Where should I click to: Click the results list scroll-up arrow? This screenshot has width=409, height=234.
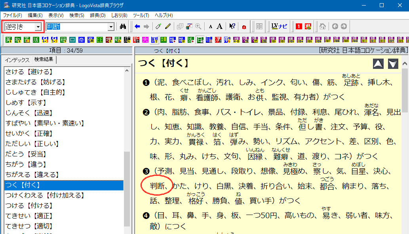[127, 70]
